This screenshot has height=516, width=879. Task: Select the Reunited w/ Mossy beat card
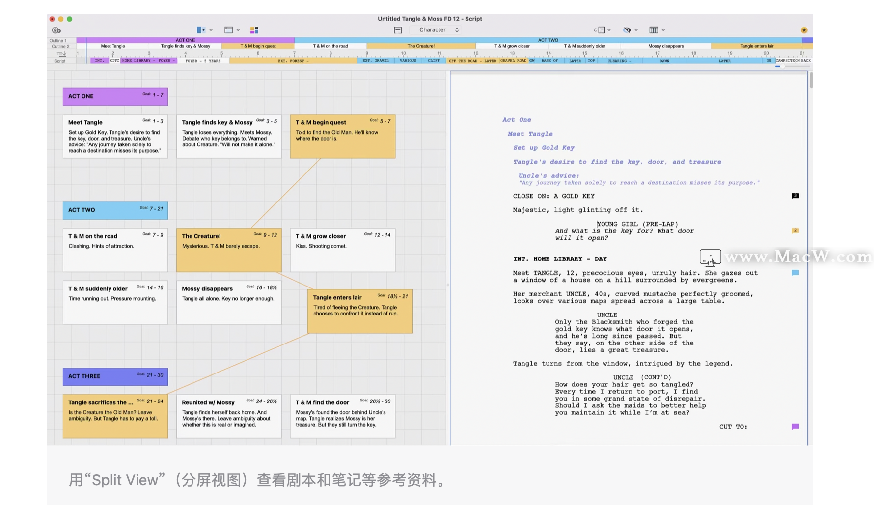coord(229,416)
